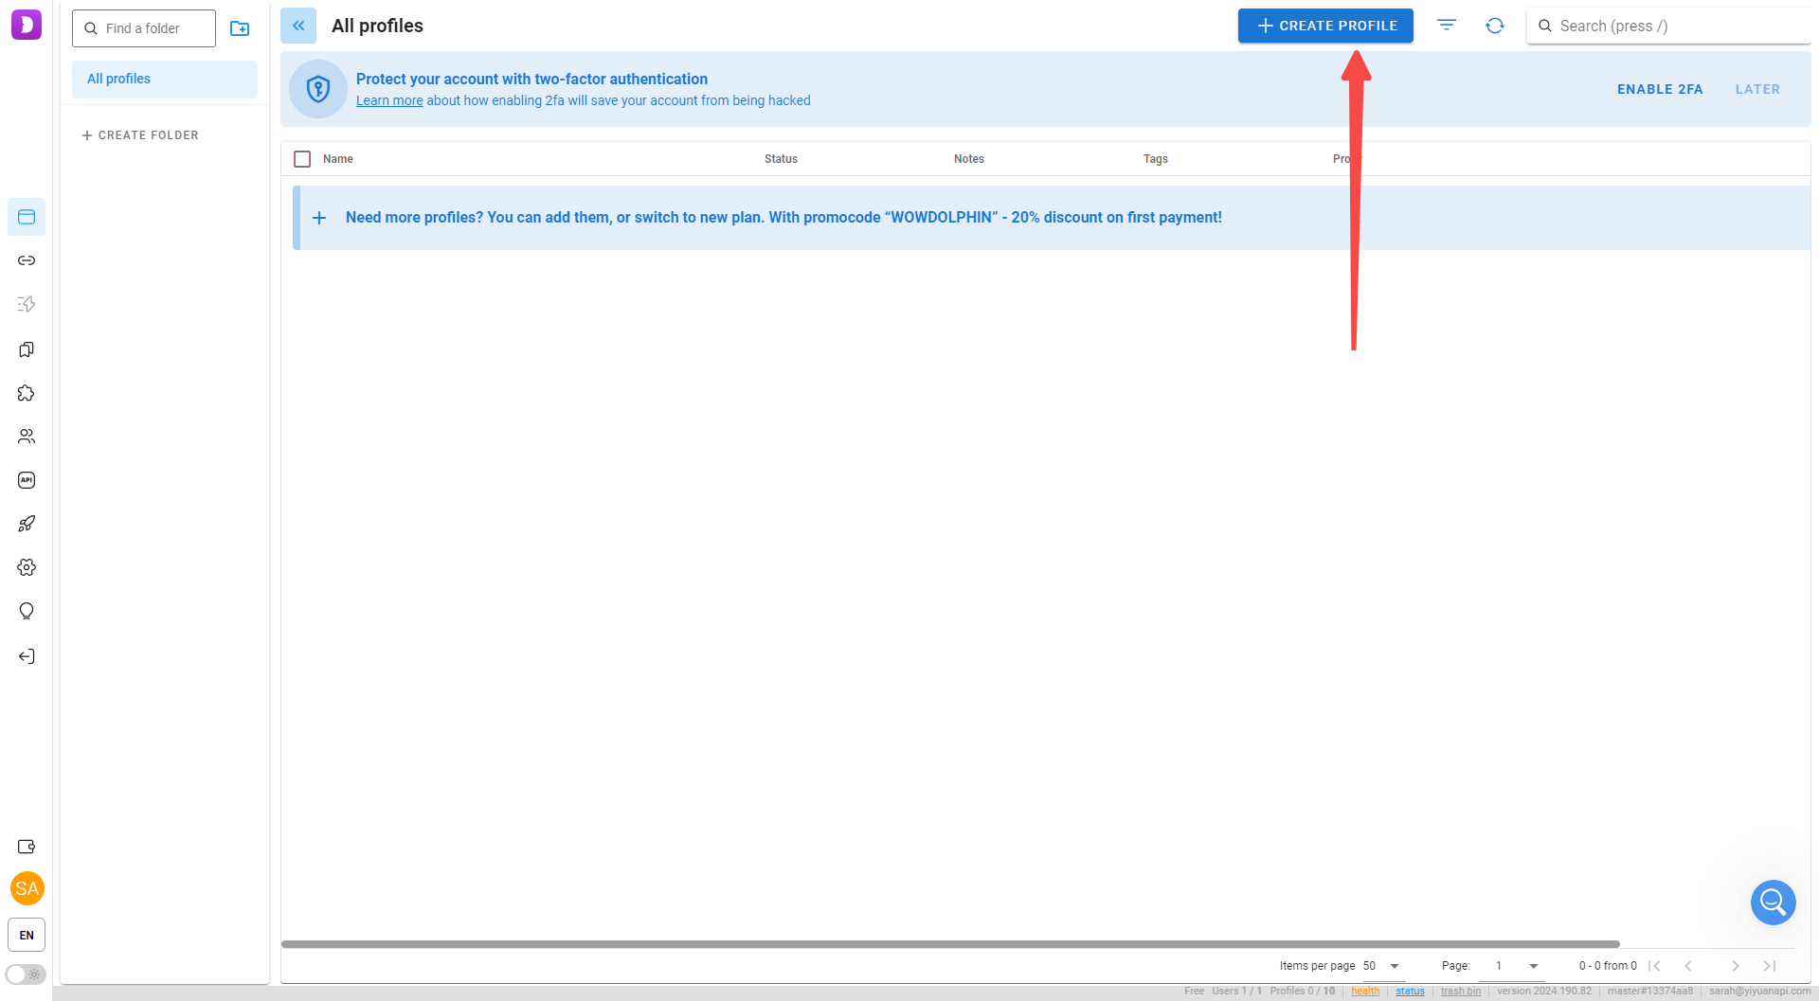Open the status link in footer
1819x1001 pixels.
[x=1410, y=992]
